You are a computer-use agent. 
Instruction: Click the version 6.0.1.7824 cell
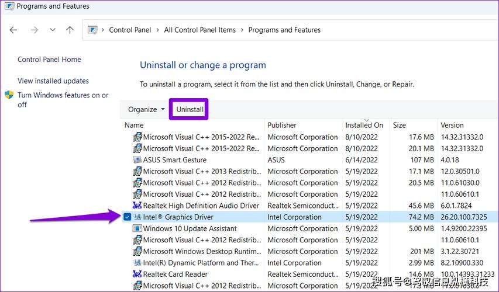[456, 206]
